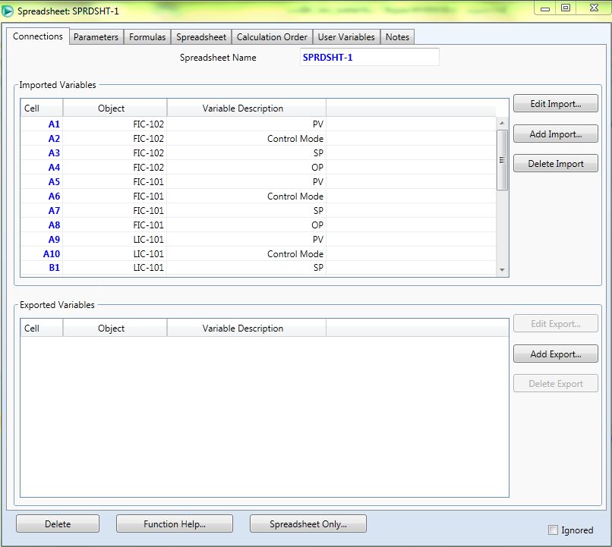
Task: Toggle the Ignored checkbox
Action: pyautogui.click(x=554, y=530)
